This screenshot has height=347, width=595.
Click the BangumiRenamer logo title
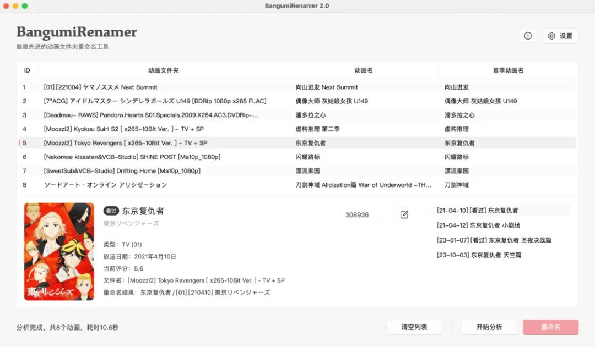click(x=77, y=32)
